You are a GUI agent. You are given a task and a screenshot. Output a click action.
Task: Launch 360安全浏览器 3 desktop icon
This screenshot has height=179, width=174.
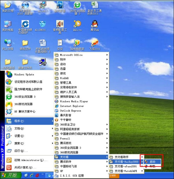pos(77,6)
